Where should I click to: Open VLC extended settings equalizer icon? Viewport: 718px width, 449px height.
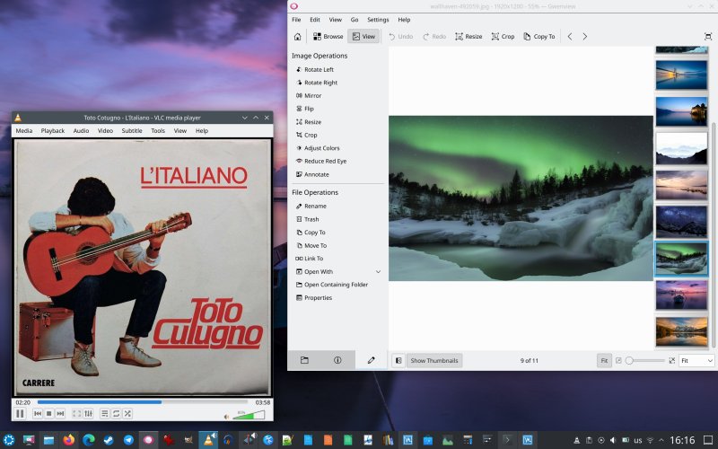(x=88, y=414)
